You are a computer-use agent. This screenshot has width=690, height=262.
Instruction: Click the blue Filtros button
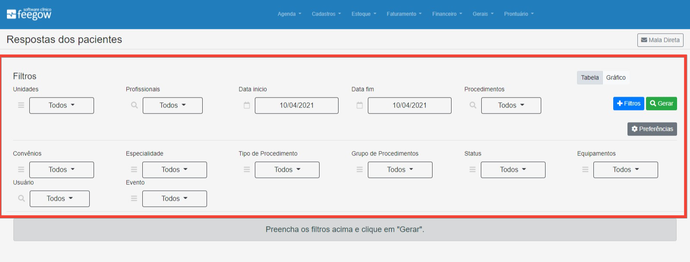click(628, 104)
